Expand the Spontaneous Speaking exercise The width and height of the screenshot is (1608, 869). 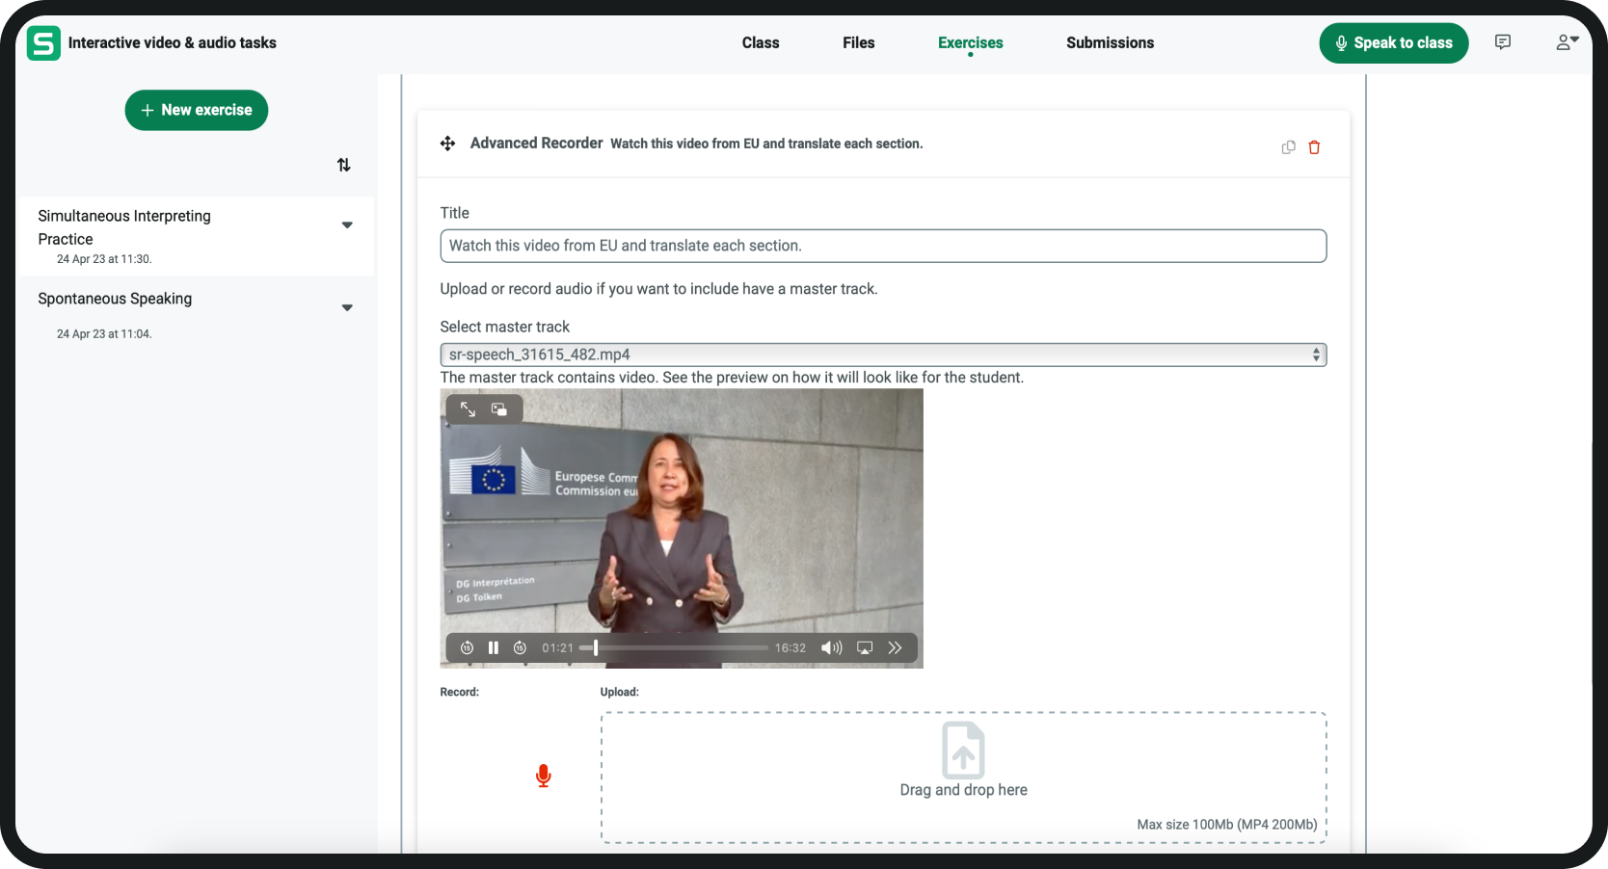[347, 308]
